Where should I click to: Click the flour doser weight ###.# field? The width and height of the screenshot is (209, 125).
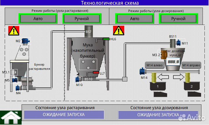click(173, 62)
